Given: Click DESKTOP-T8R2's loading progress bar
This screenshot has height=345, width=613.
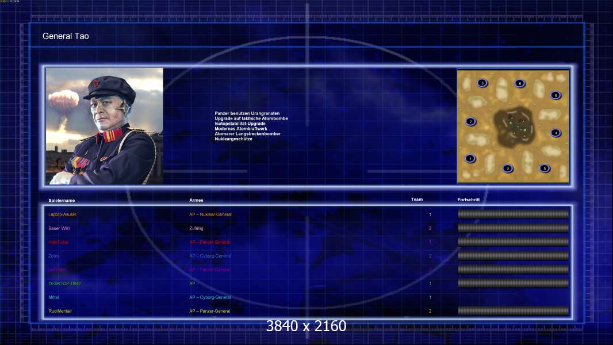Looking at the screenshot, I should (514, 283).
